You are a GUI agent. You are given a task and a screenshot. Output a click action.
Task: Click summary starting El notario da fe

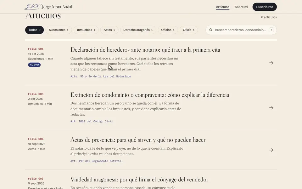127,151
